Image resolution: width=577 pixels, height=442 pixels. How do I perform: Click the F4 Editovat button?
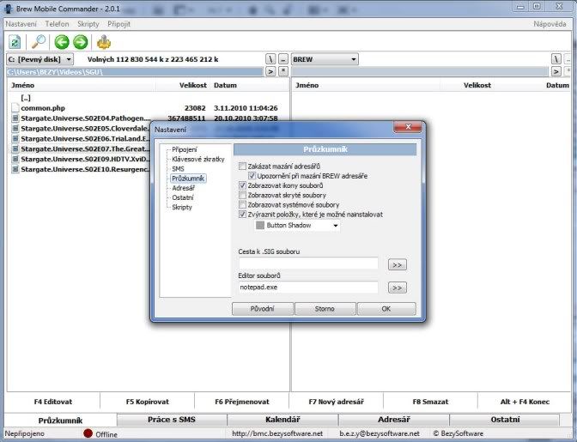[x=53, y=402]
